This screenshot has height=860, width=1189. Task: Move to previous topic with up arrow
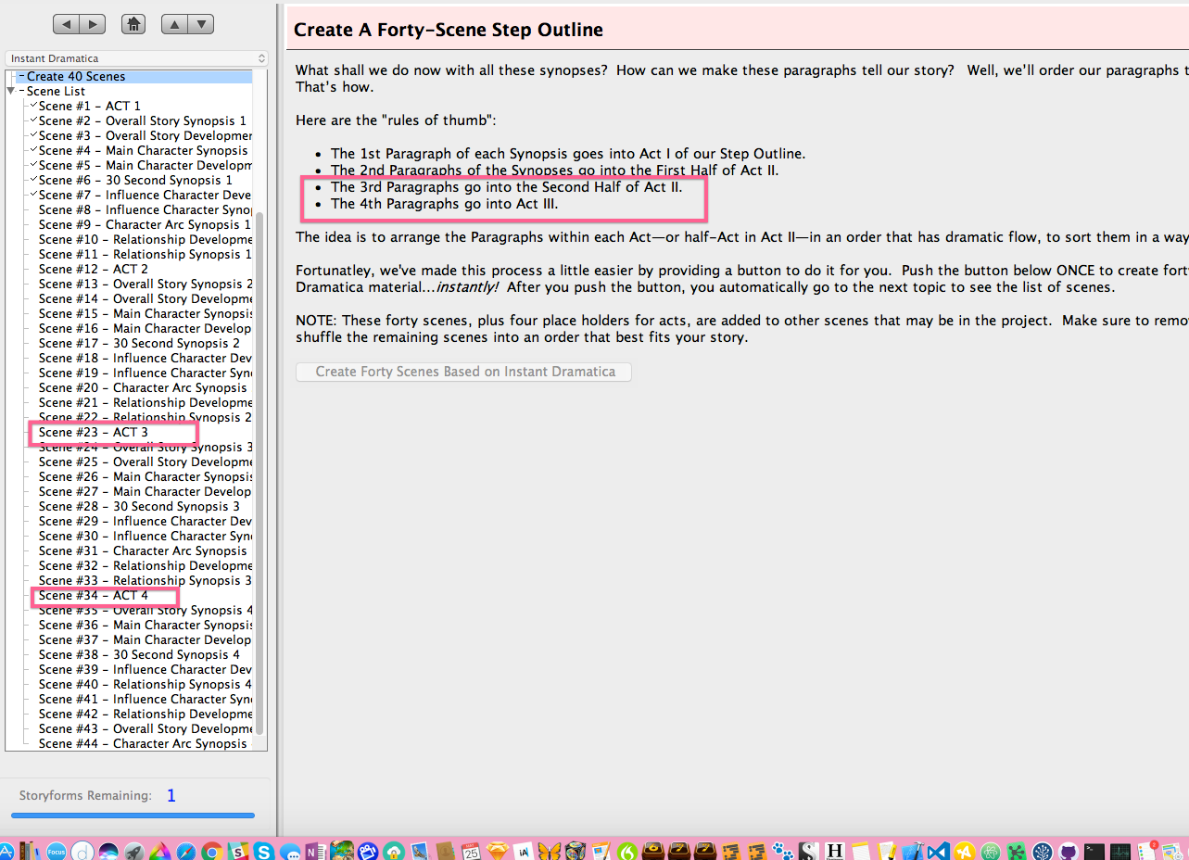tap(174, 24)
